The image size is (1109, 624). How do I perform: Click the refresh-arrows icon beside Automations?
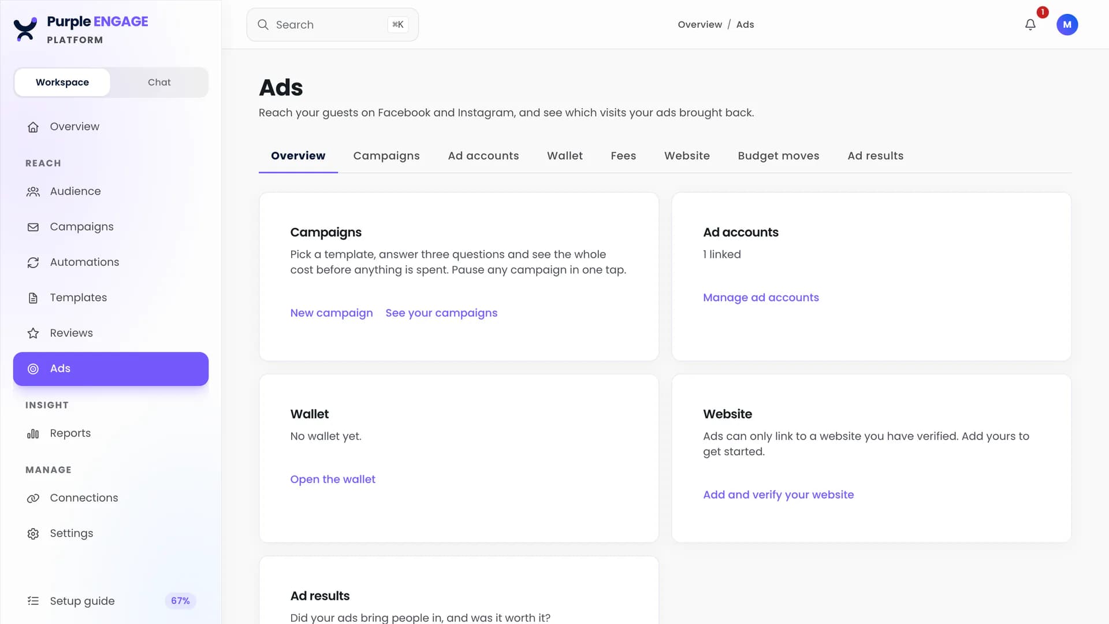click(x=33, y=262)
